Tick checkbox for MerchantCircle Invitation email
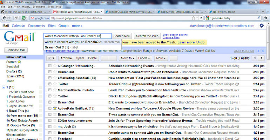Screen dimensions: 270x140 coord(50,90)
